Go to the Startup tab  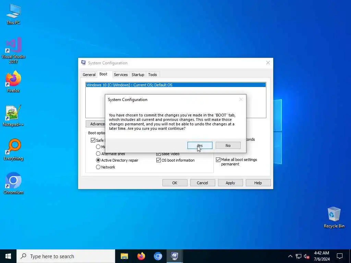click(x=138, y=74)
